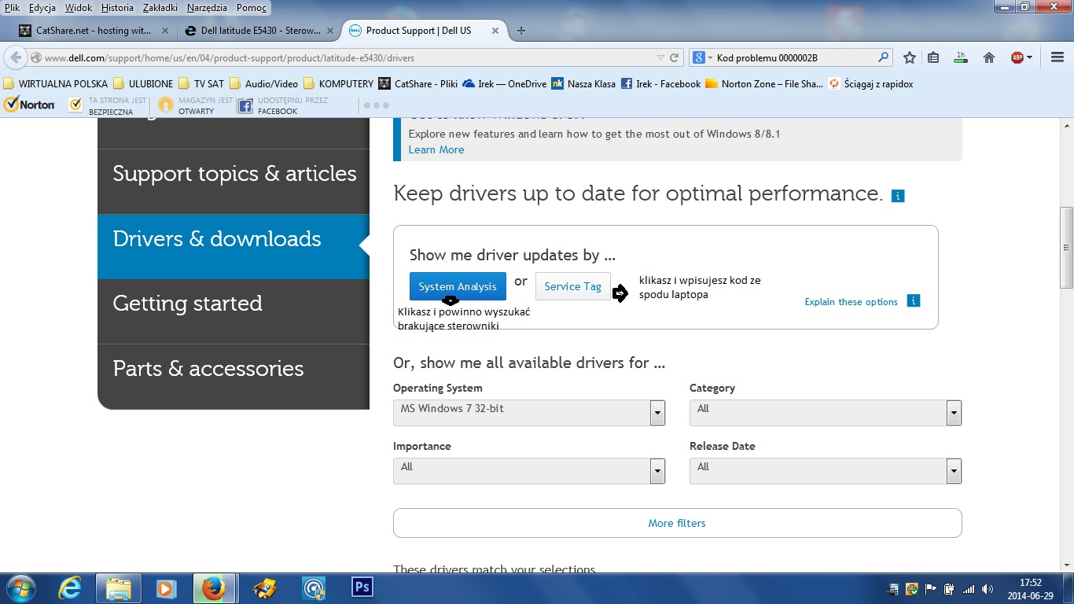Click the info icon beside the performance heading

(x=899, y=195)
